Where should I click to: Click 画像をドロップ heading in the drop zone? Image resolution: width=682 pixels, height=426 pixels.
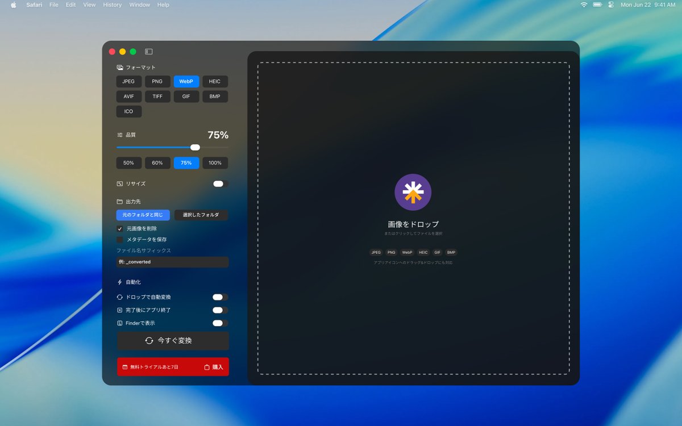pos(413,224)
